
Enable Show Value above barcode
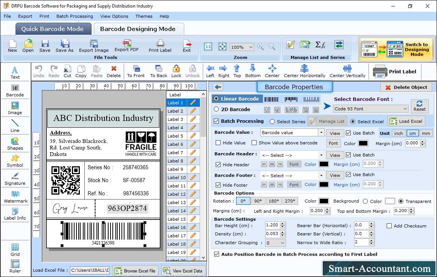(254, 143)
